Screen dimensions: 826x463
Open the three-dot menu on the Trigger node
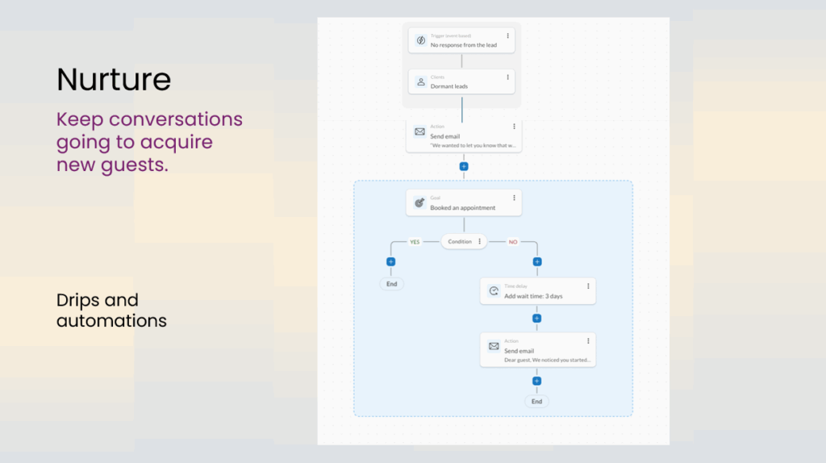(x=507, y=35)
